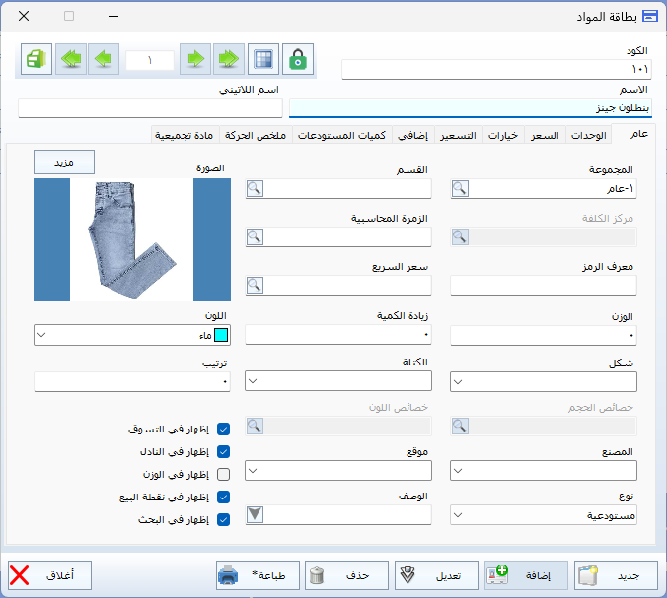667x598 pixels.
Task: Open lookup magnifier for القسم field
Action: pos(255,188)
